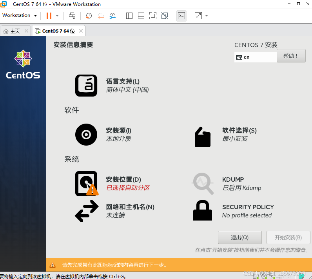Image resolution: width=312 pixels, height=279 pixels.
Task: Click the 语言支持(L) label
Action: point(123,82)
